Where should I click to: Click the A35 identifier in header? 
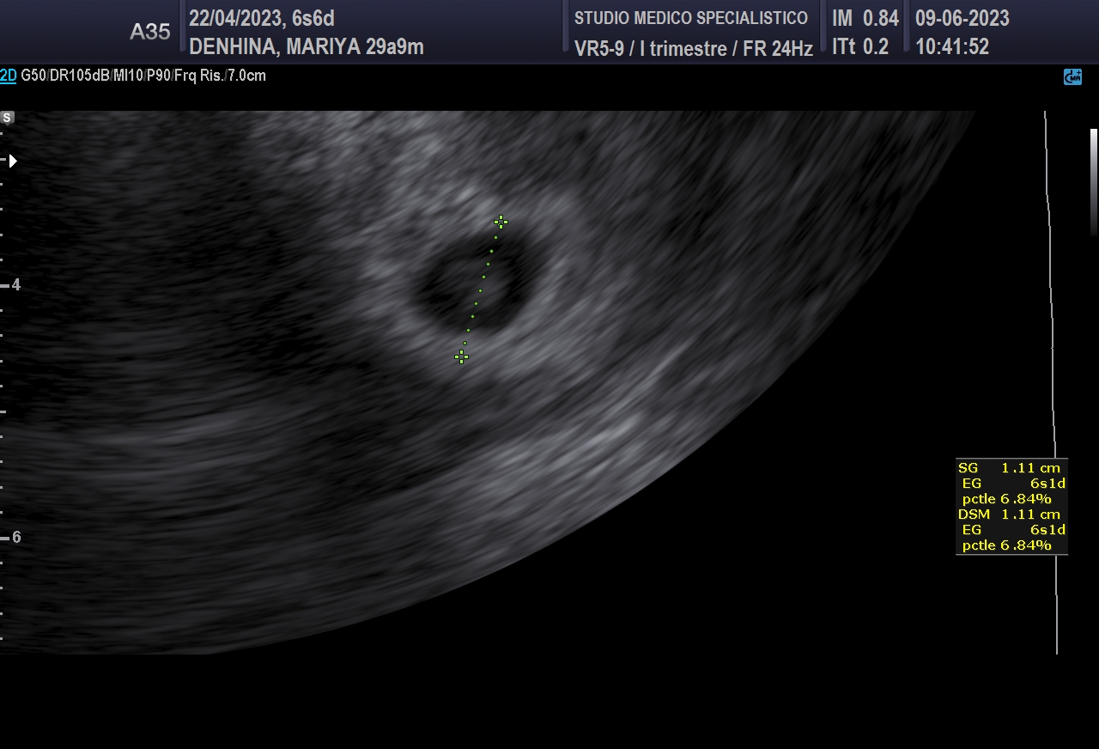(x=149, y=32)
